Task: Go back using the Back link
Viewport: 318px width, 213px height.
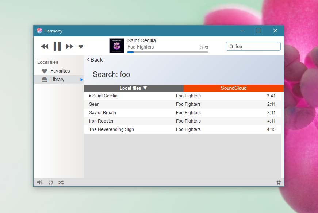Action: pyautogui.click(x=95, y=60)
